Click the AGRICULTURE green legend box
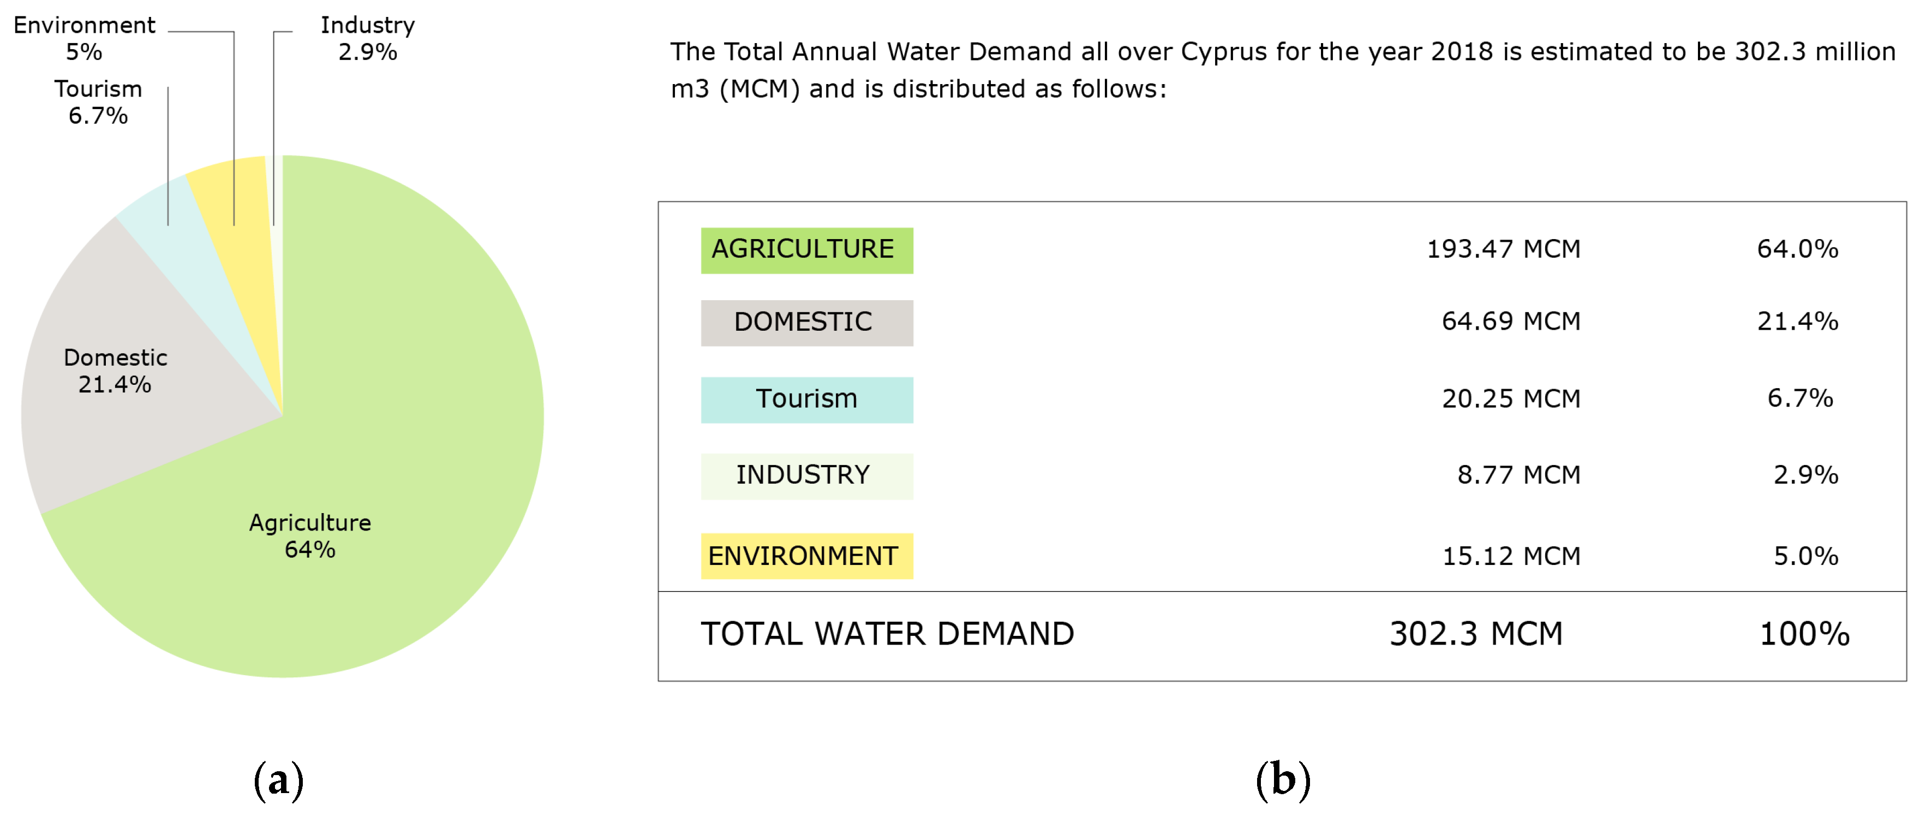This screenshot has width=1926, height=816. 806,250
